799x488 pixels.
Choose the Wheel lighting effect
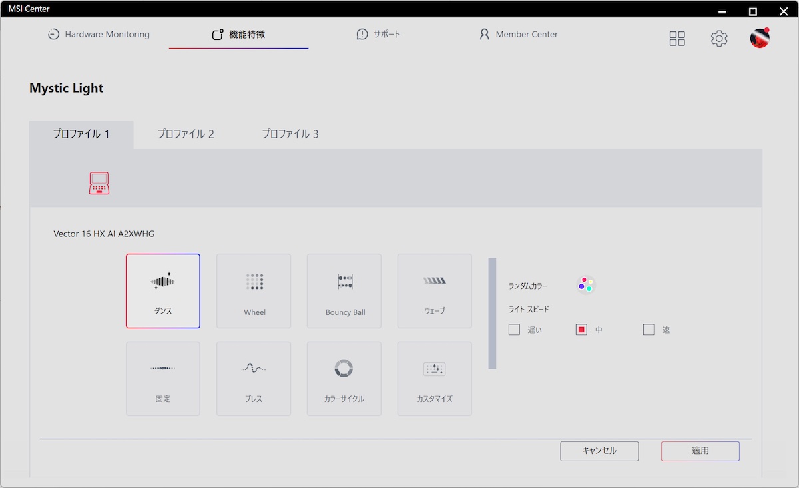[254, 291]
